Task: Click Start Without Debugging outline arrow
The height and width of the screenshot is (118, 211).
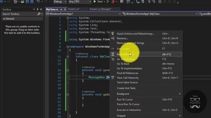Action: point(108,2)
